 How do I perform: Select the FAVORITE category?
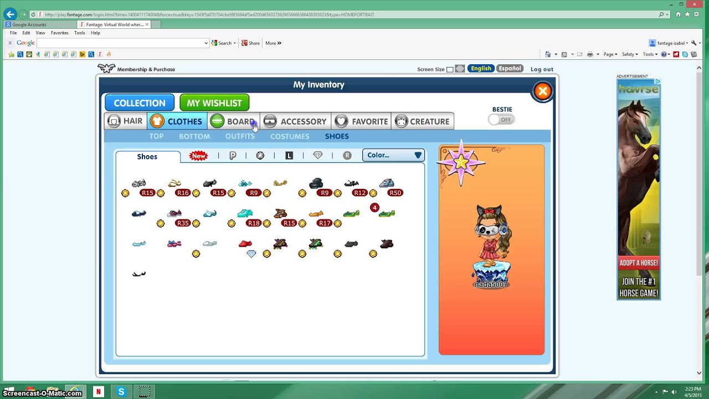[361, 121]
